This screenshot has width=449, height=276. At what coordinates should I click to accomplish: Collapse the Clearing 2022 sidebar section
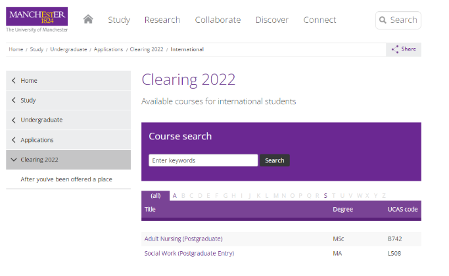tap(14, 160)
